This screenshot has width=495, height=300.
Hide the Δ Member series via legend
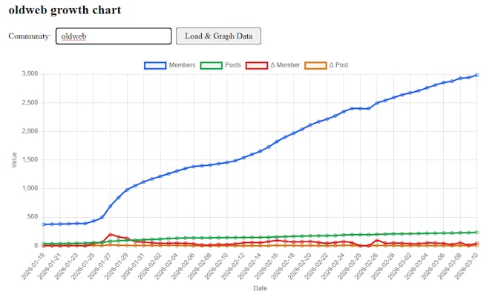[x=285, y=65]
